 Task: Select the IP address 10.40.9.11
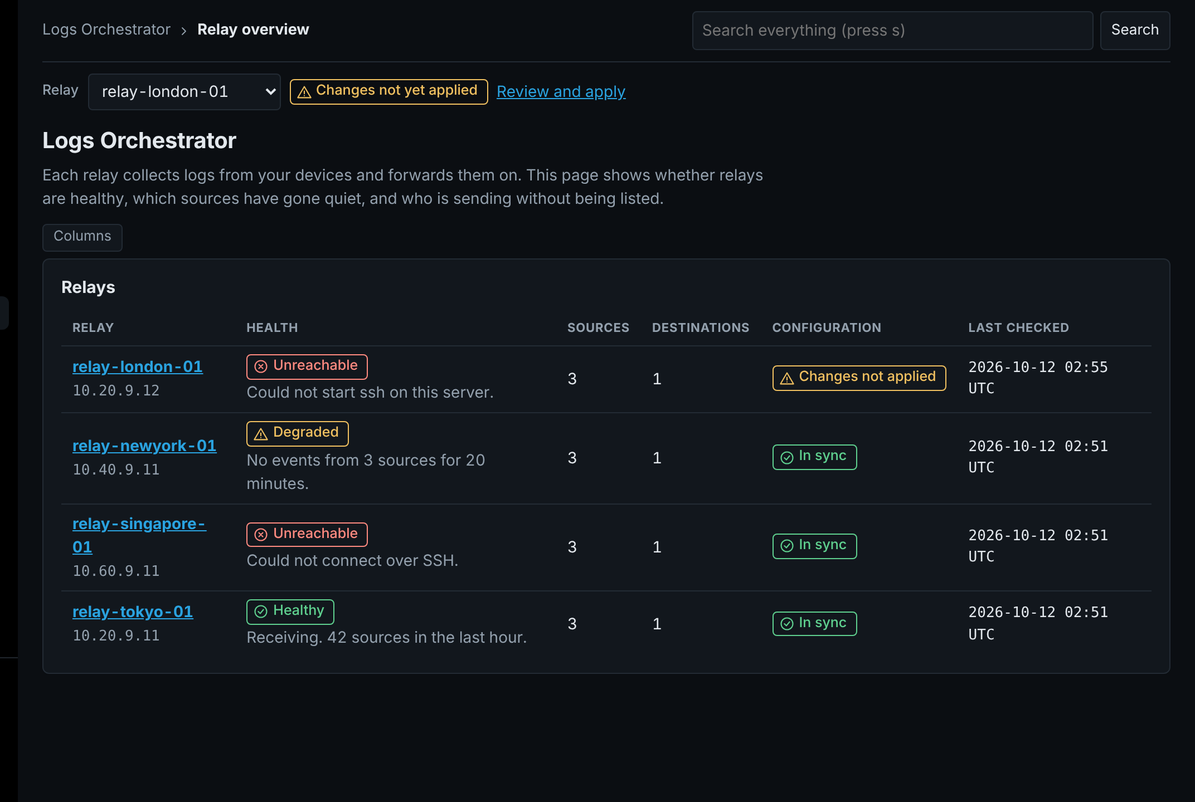[116, 470]
